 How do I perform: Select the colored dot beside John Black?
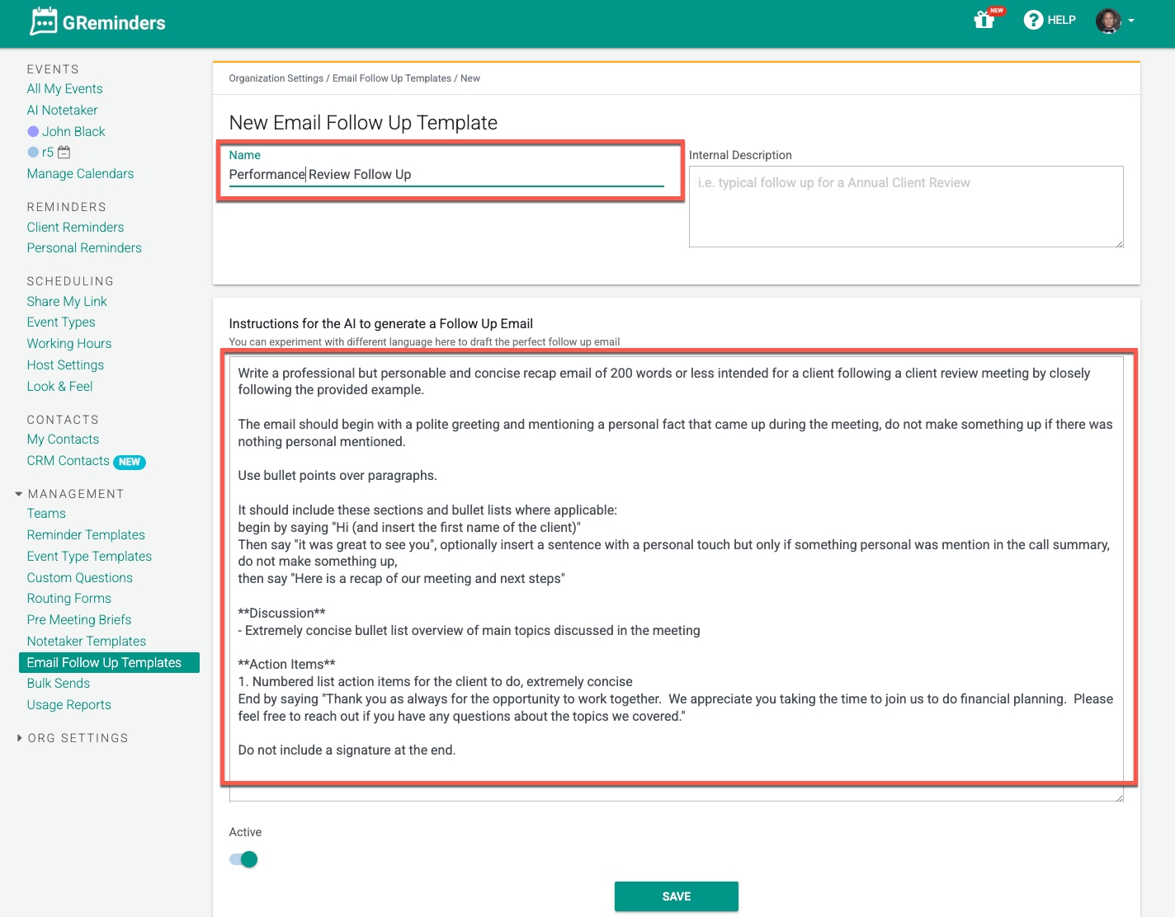click(x=32, y=131)
